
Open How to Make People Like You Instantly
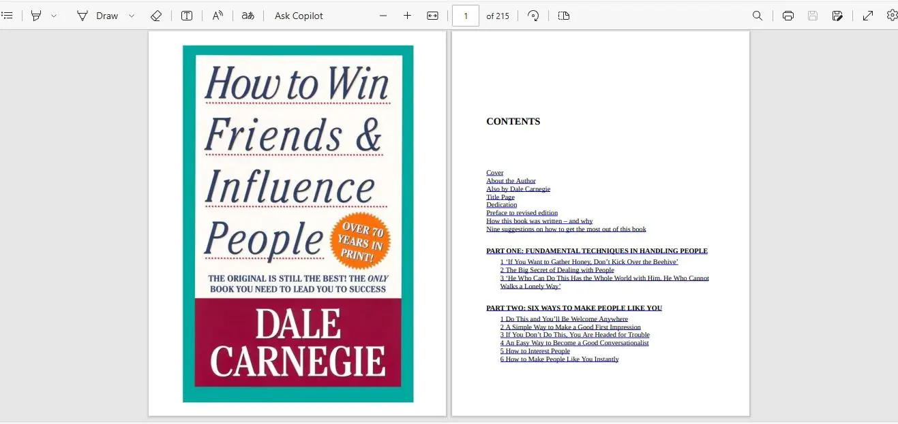[560, 359]
